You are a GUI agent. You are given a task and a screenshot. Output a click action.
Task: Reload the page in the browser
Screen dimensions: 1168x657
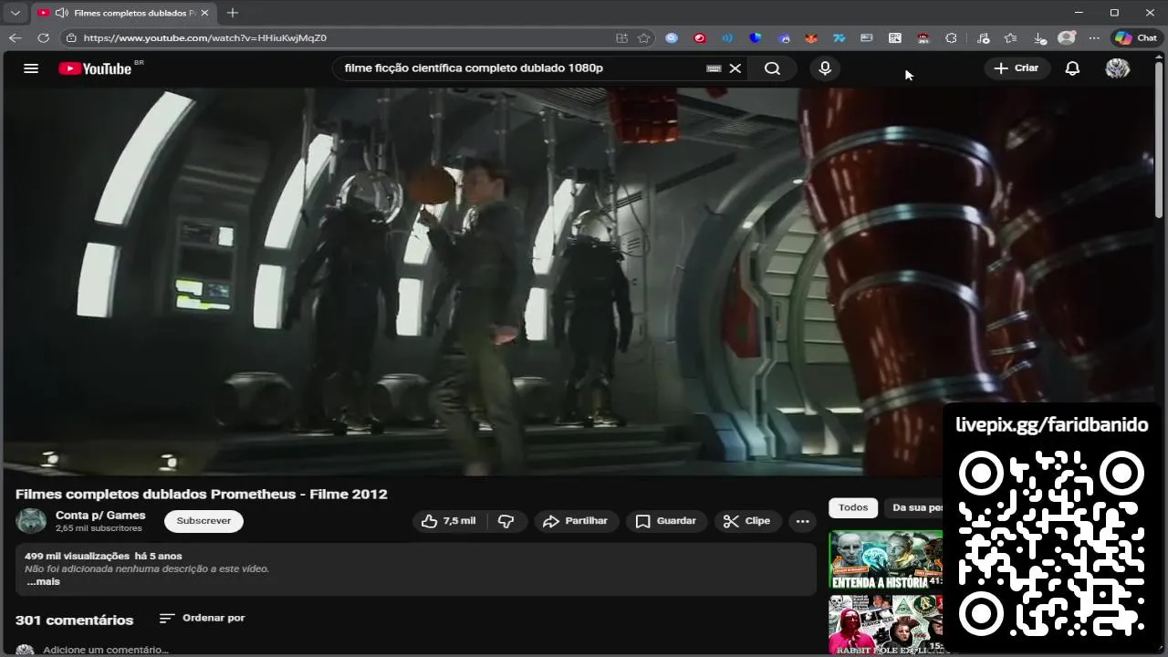[x=43, y=37]
